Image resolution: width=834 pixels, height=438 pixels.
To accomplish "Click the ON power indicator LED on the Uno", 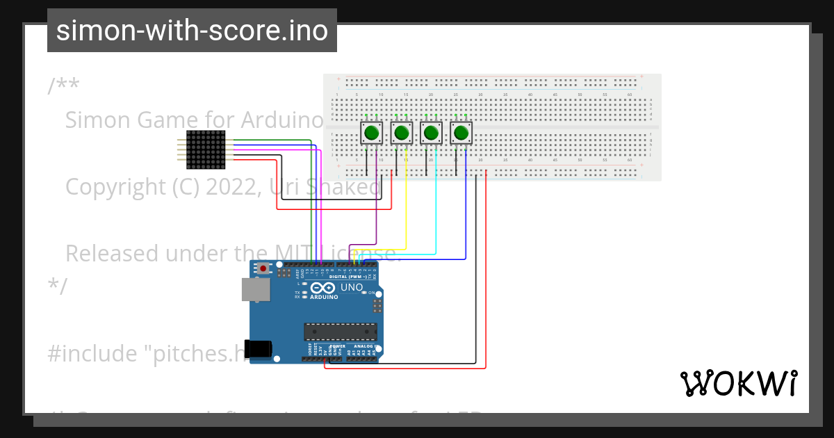I will click(x=364, y=292).
